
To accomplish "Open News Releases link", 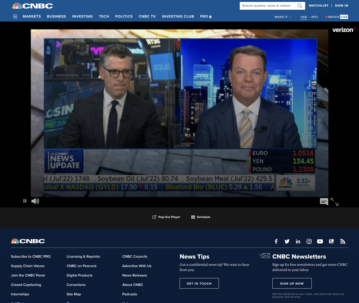I will [135, 275].
